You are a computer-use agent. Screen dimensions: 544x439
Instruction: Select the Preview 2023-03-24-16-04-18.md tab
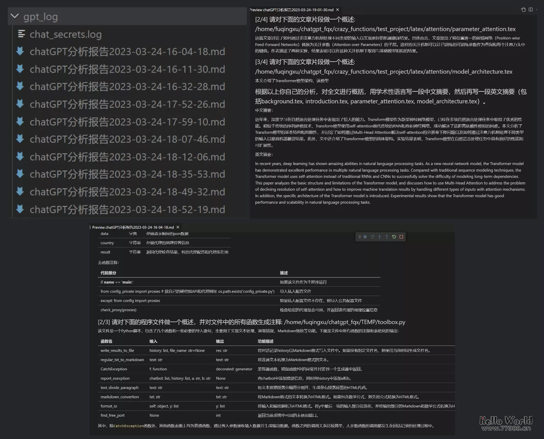133,227
